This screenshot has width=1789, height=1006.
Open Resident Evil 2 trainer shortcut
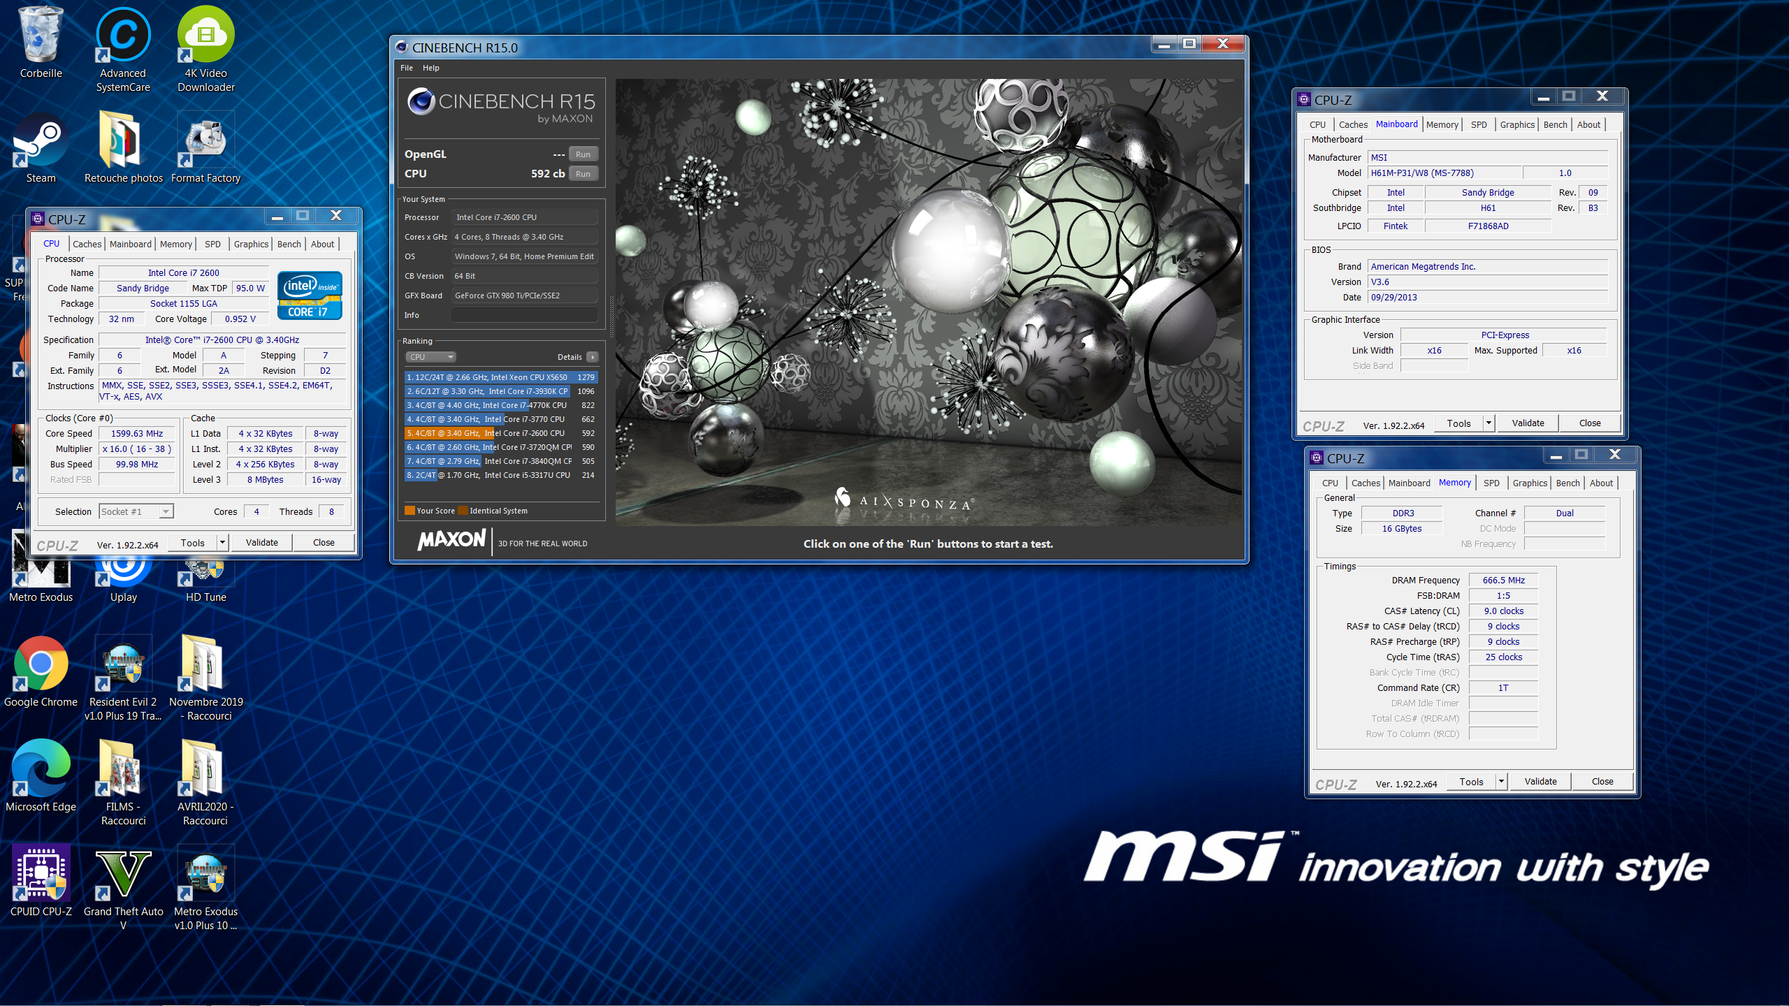(123, 678)
